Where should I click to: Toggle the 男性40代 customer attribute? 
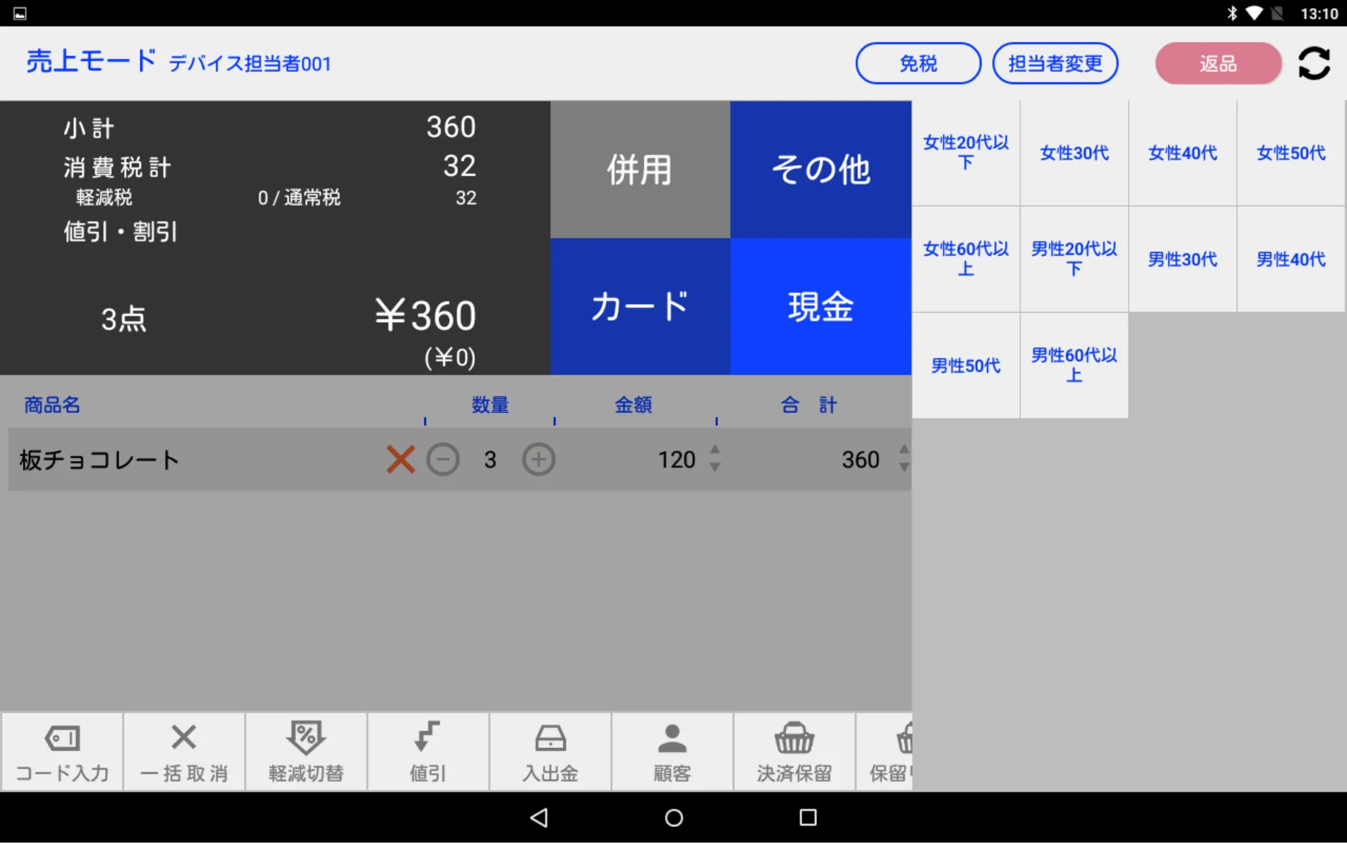click(x=1290, y=259)
